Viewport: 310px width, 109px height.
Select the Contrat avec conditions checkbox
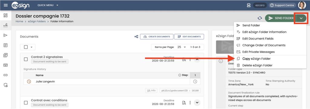tap(26, 102)
